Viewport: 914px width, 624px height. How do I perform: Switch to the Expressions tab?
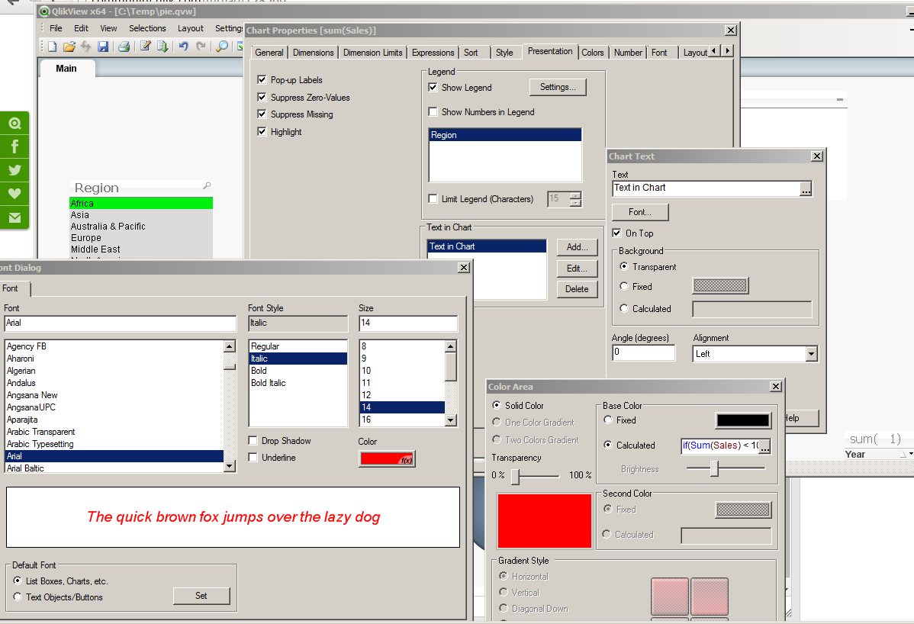point(433,53)
